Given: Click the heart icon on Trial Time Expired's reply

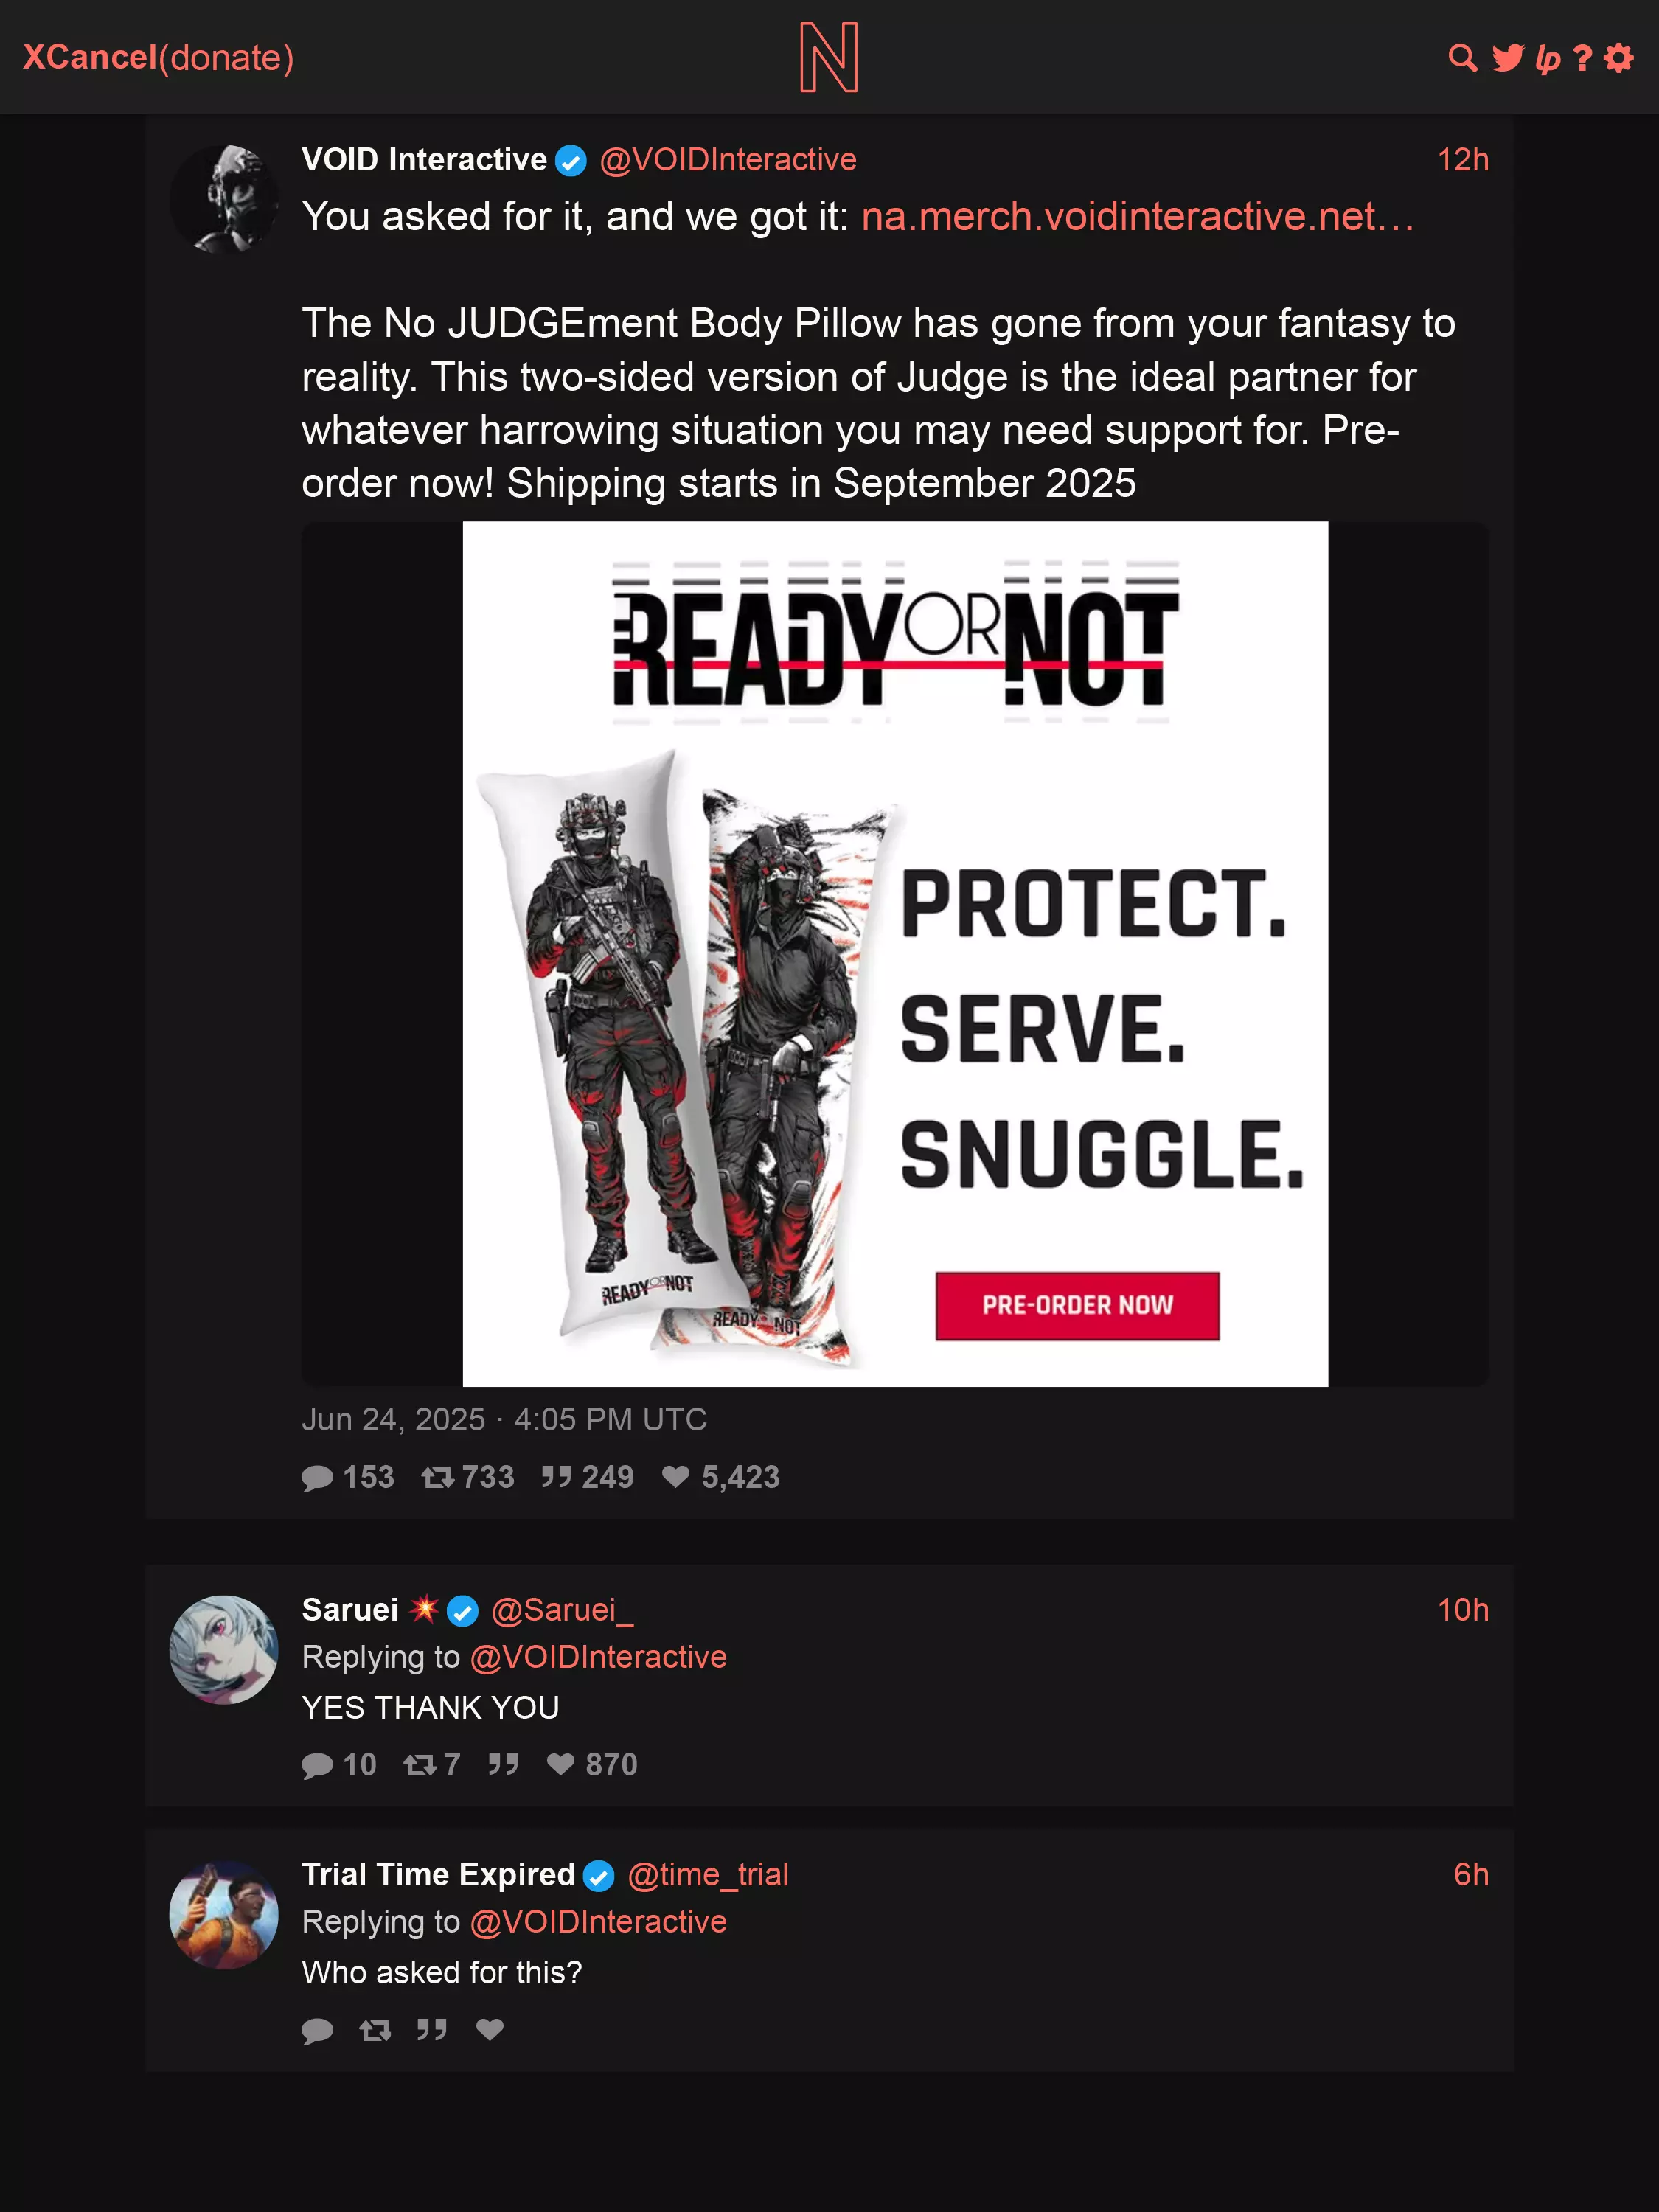Looking at the screenshot, I should click(x=490, y=2029).
